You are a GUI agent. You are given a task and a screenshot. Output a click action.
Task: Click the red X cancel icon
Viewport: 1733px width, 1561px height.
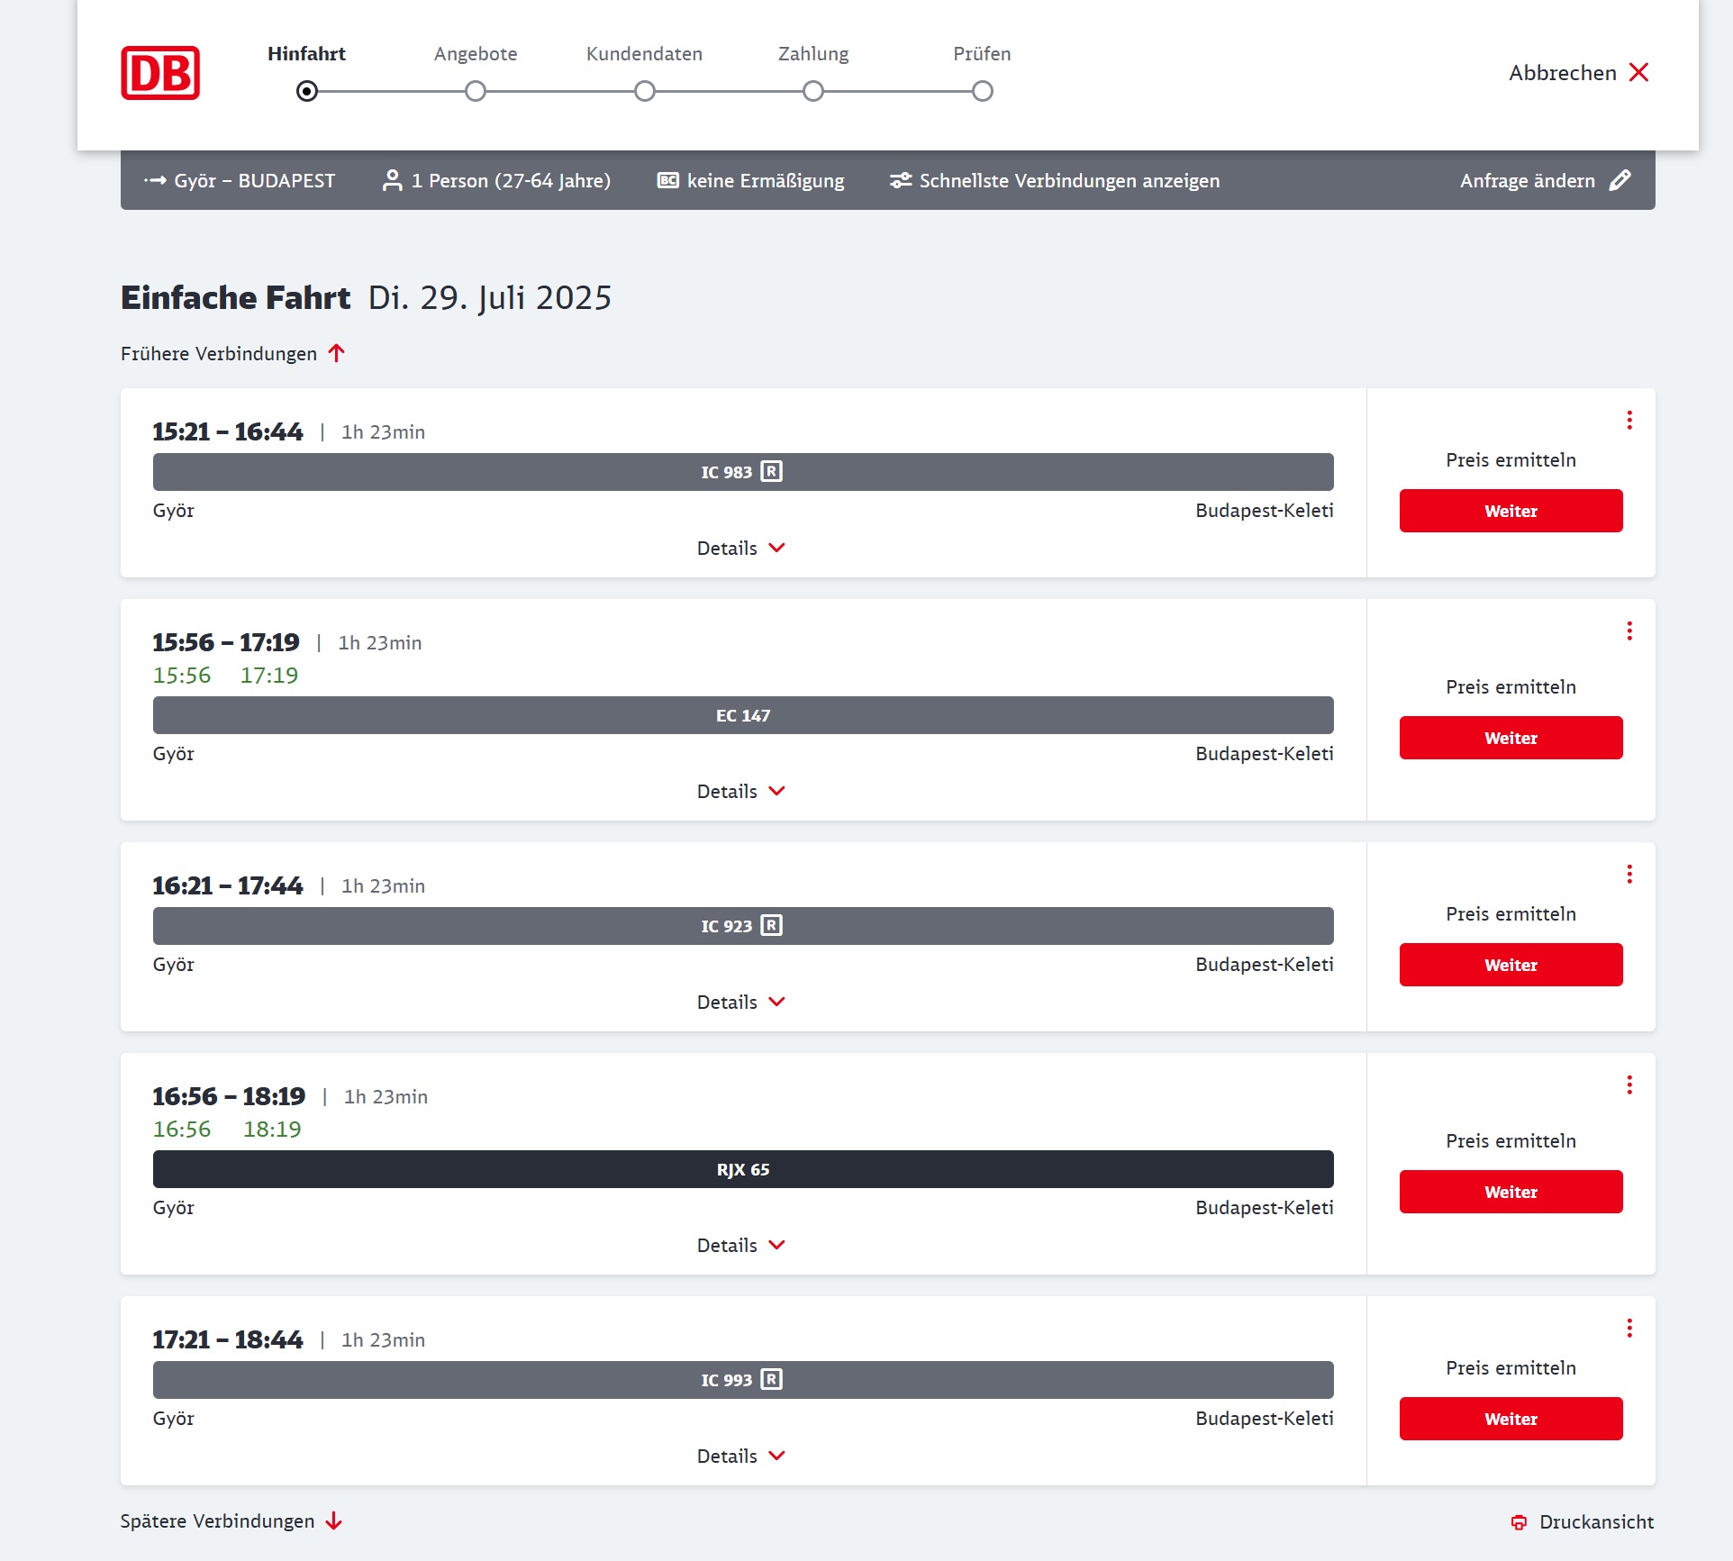pos(1638,73)
